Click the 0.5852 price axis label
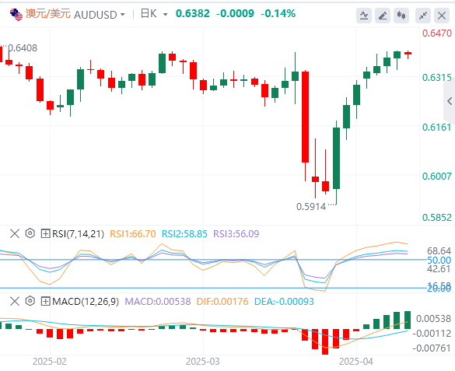 [x=437, y=217]
